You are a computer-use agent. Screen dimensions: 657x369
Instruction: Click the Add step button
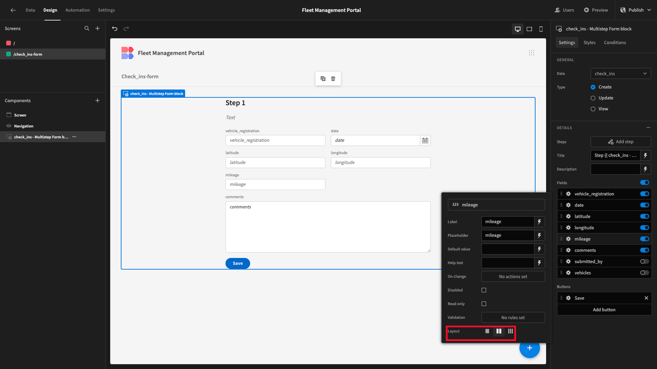coord(620,141)
